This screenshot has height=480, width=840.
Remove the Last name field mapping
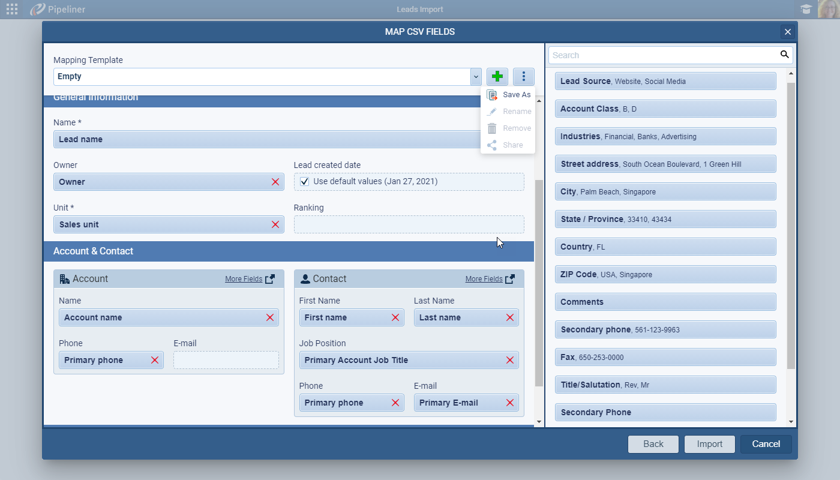(x=510, y=317)
